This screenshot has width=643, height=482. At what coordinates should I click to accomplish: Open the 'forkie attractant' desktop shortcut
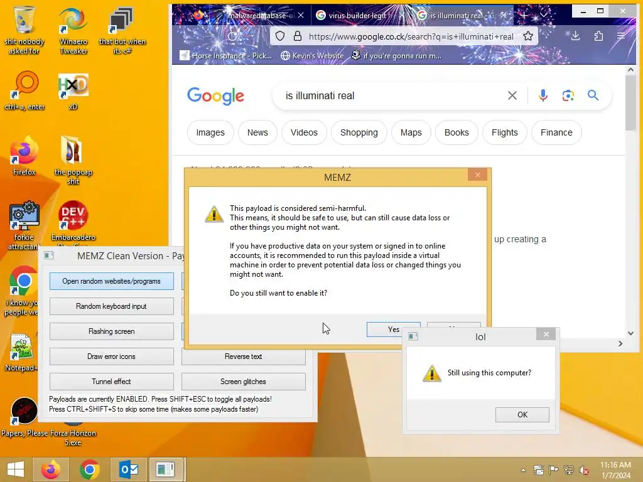pos(24,225)
